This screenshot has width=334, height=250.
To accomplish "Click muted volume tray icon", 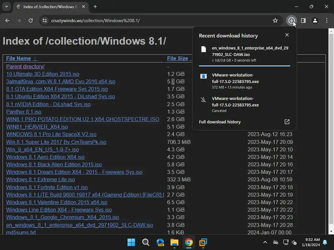I will coord(295,242).
